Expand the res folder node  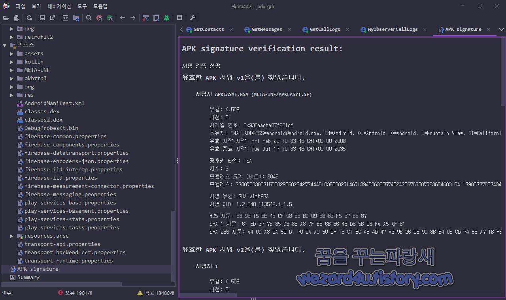click(12, 95)
